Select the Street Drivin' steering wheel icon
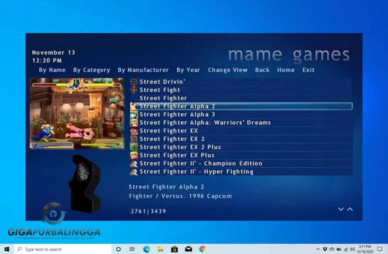 point(134,81)
